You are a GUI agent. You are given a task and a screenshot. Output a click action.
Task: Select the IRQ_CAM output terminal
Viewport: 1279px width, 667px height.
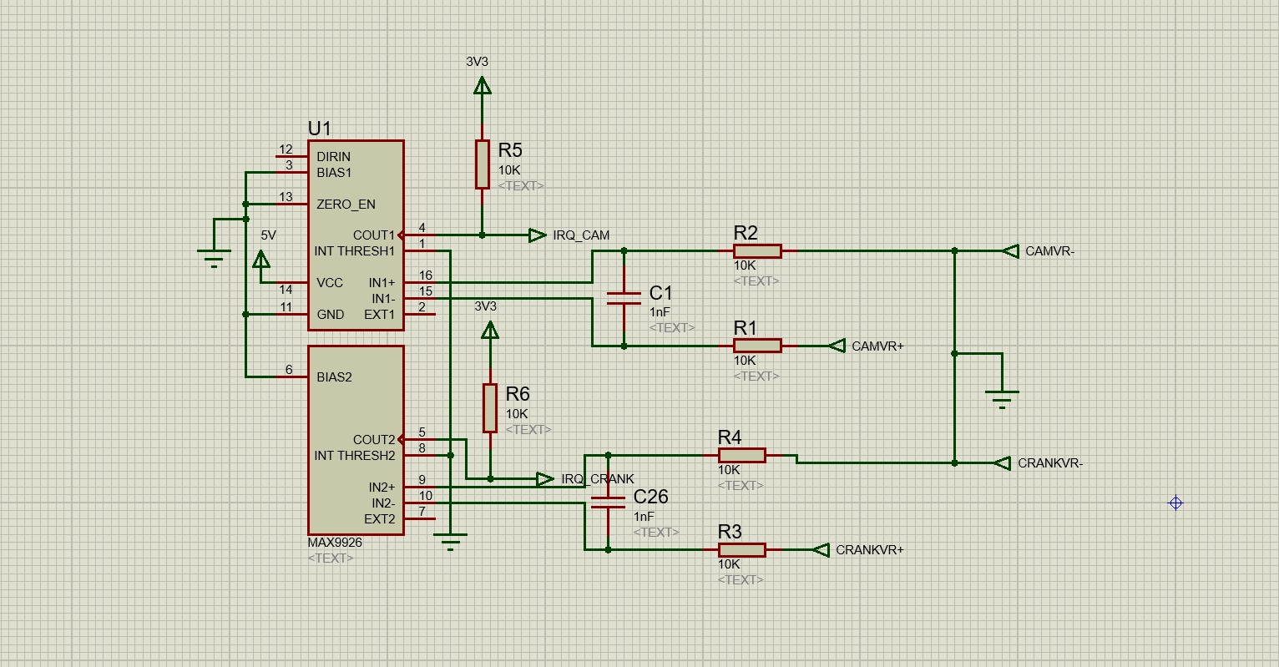coord(538,235)
